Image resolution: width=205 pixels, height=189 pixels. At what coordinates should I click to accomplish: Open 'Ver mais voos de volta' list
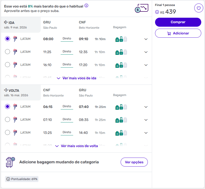pyautogui.click(x=76, y=146)
